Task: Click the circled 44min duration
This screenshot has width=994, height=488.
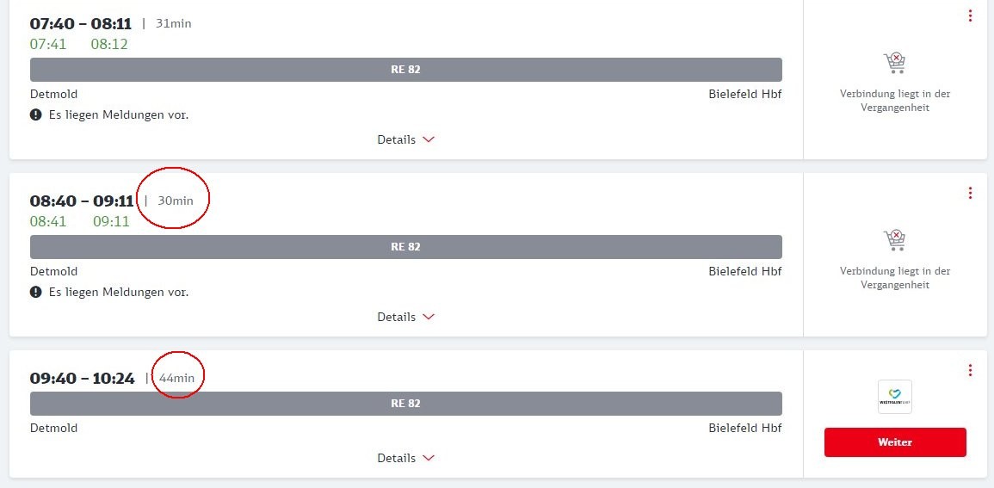Action: [x=177, y=378]
